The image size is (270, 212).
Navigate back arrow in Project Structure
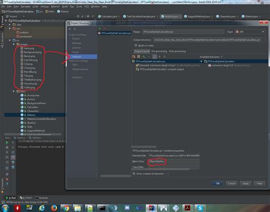click(x=70, y=29)
